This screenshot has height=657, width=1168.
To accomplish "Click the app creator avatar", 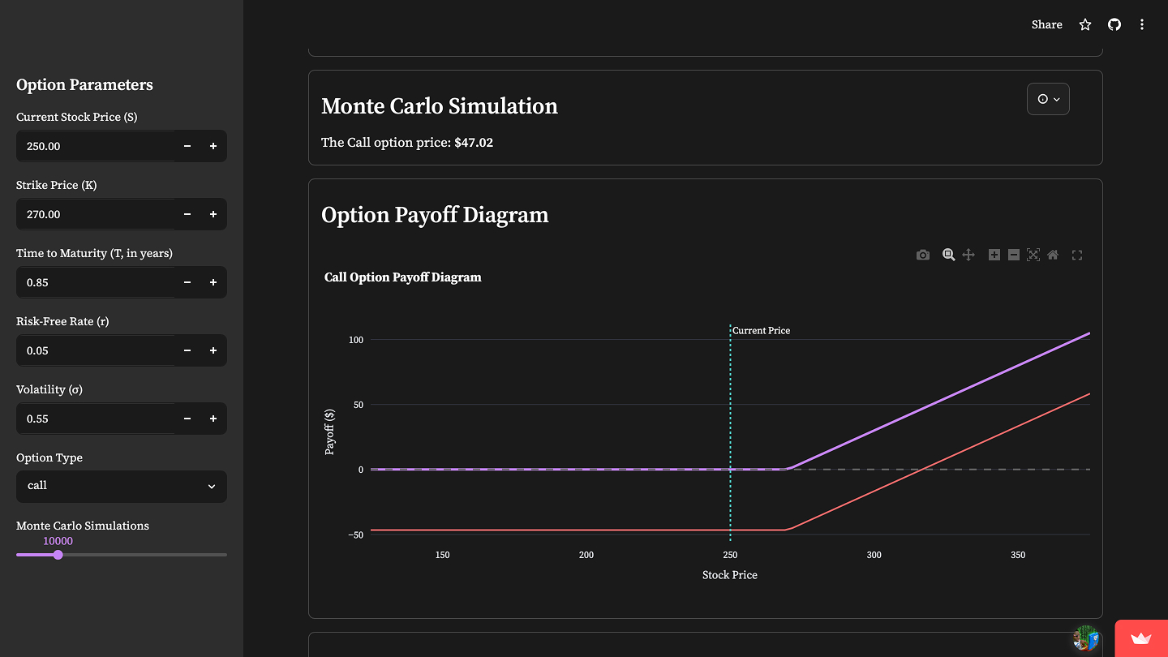I will (1086, 638).
